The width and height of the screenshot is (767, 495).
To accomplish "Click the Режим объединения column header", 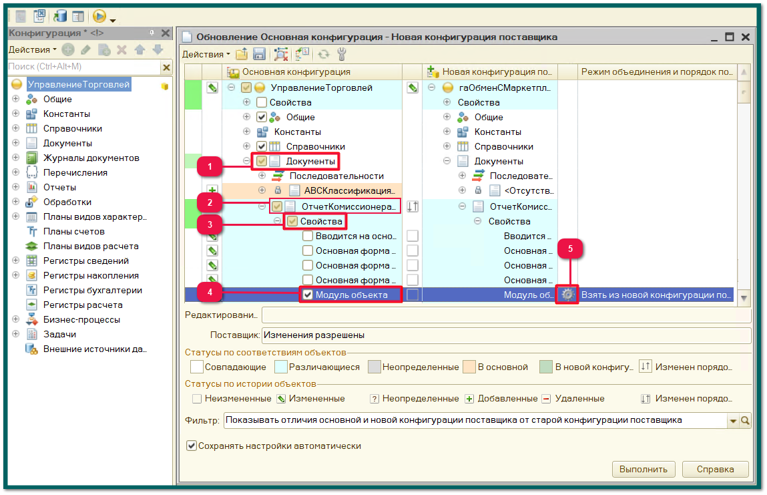I will [657, 72].
